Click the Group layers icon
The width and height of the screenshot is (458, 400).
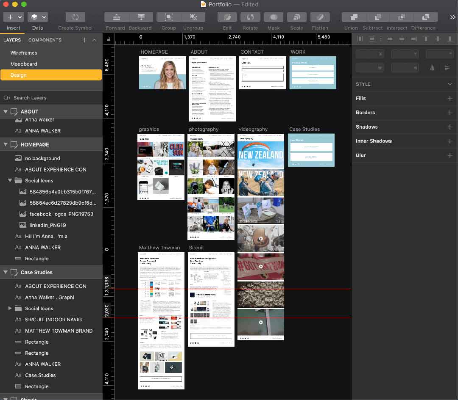168,17
